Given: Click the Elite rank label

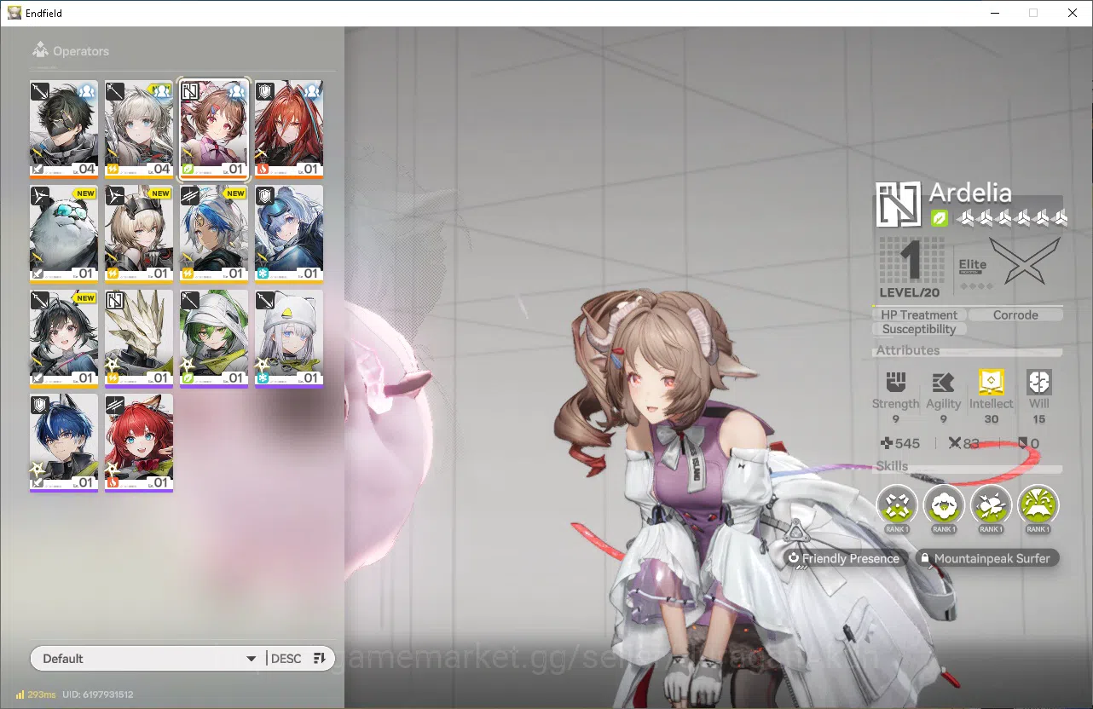Looking at the screenshot, I should click(x=973, y=265).
